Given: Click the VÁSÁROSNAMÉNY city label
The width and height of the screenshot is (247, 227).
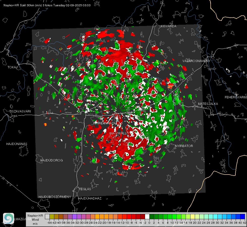Looking at the screenshot, I should pos(197,61).
